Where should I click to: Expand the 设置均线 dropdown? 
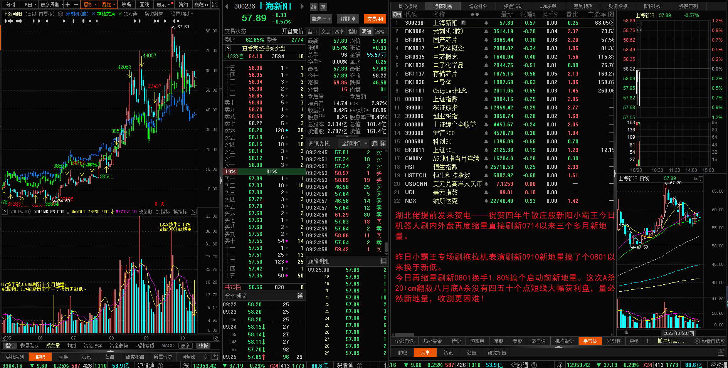coord(182,14)
